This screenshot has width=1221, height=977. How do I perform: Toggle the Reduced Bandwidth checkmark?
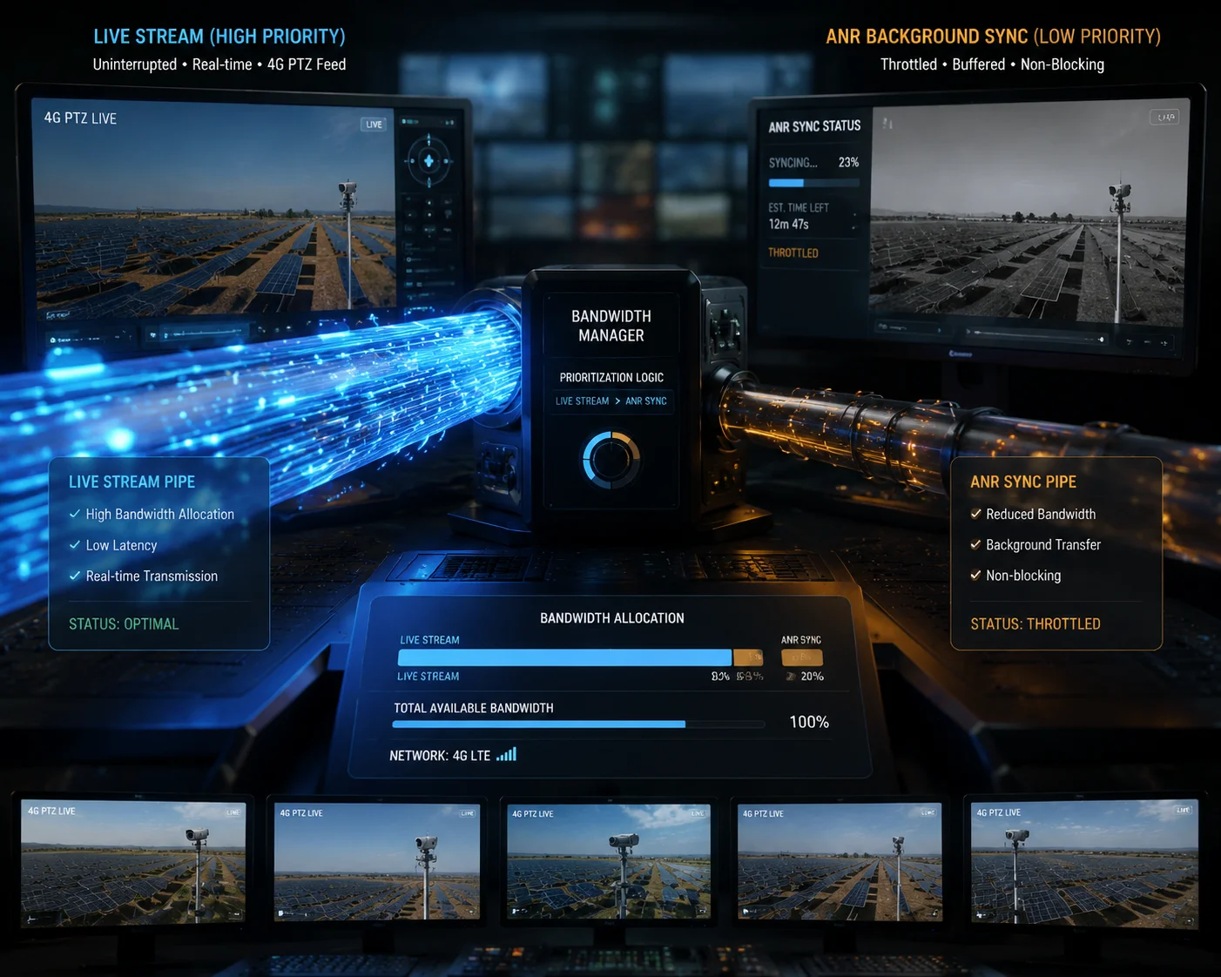pyautogui.click(x=975, y=514)
